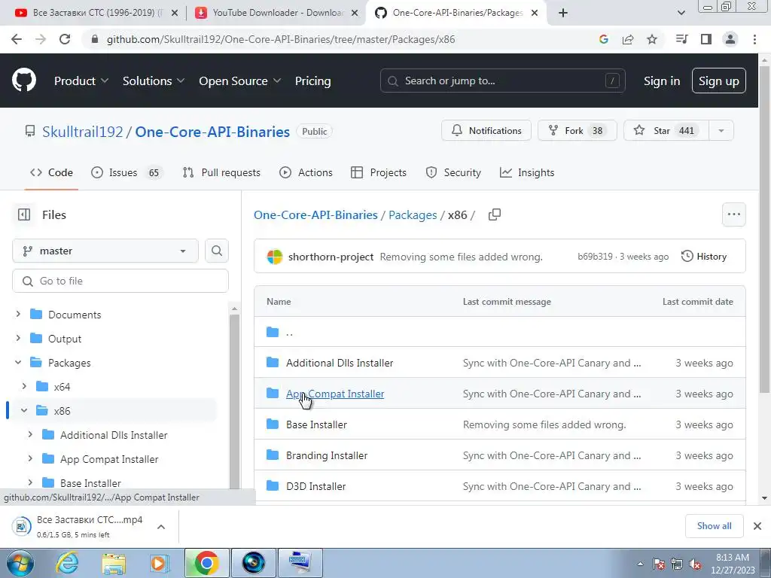Image resolution: width=771 pixels, height=578 pixels.
Task: View commit History
Action: tap(704, 257)
